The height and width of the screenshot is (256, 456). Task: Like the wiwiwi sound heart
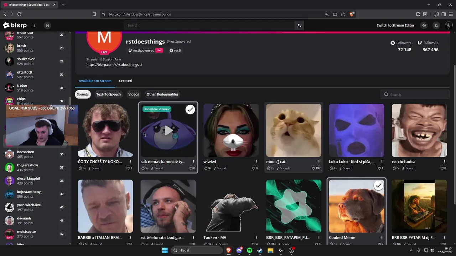(x=253, y=168)
